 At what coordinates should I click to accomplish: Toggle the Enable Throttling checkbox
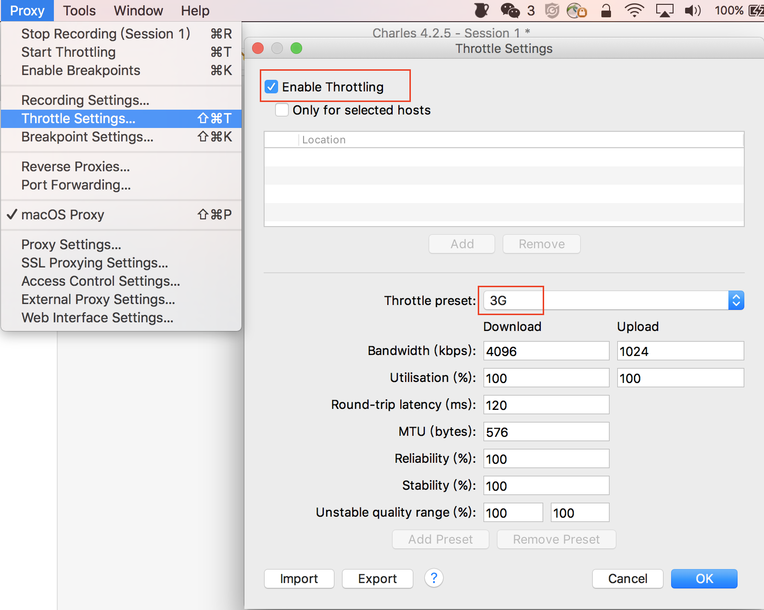click(x=271, y=87)
